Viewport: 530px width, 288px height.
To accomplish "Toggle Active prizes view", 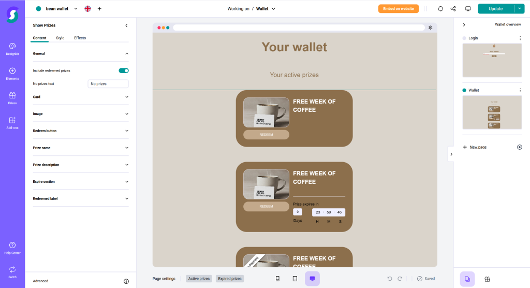I will click(x=199, y=279).
